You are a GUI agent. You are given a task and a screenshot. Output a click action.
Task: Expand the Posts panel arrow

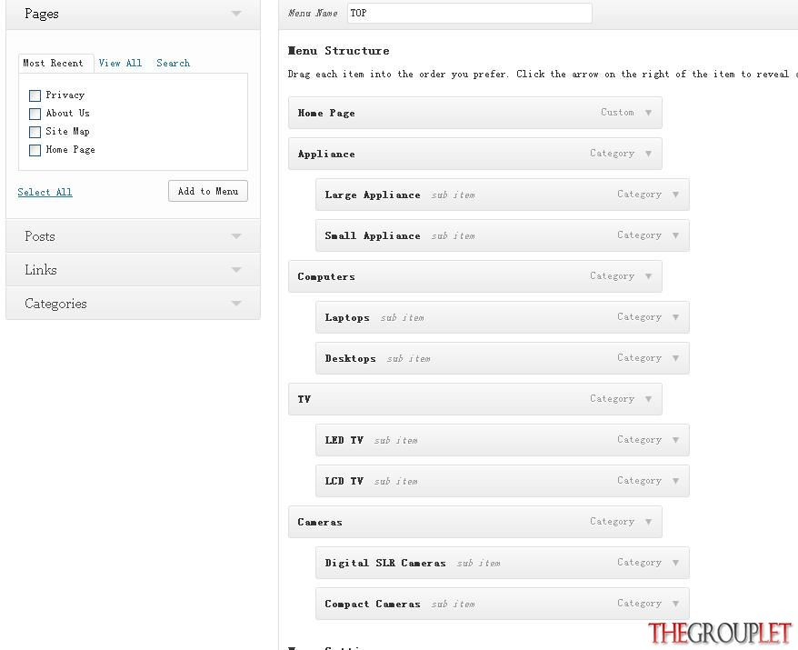click(236, 236)
